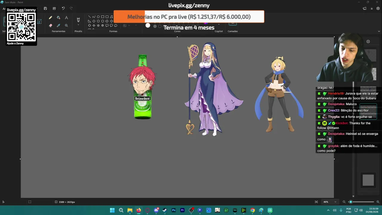Choose the curve shape

[94, 17]
